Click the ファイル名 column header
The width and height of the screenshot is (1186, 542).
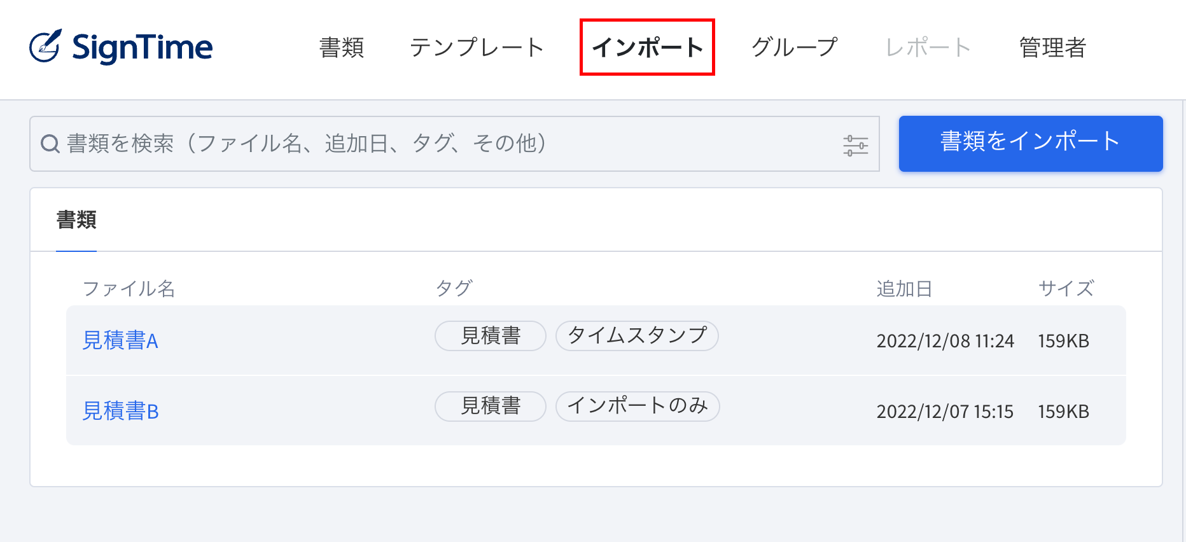pos(130,289)
